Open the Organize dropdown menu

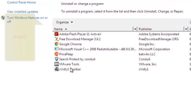tap(64, 22)
